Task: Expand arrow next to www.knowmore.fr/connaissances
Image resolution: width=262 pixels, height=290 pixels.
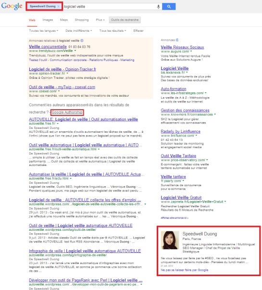Action: pyautogui.click(x=215, y=114)
